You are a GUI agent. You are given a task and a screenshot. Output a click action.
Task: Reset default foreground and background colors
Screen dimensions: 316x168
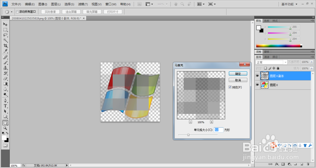click(3, 133)
